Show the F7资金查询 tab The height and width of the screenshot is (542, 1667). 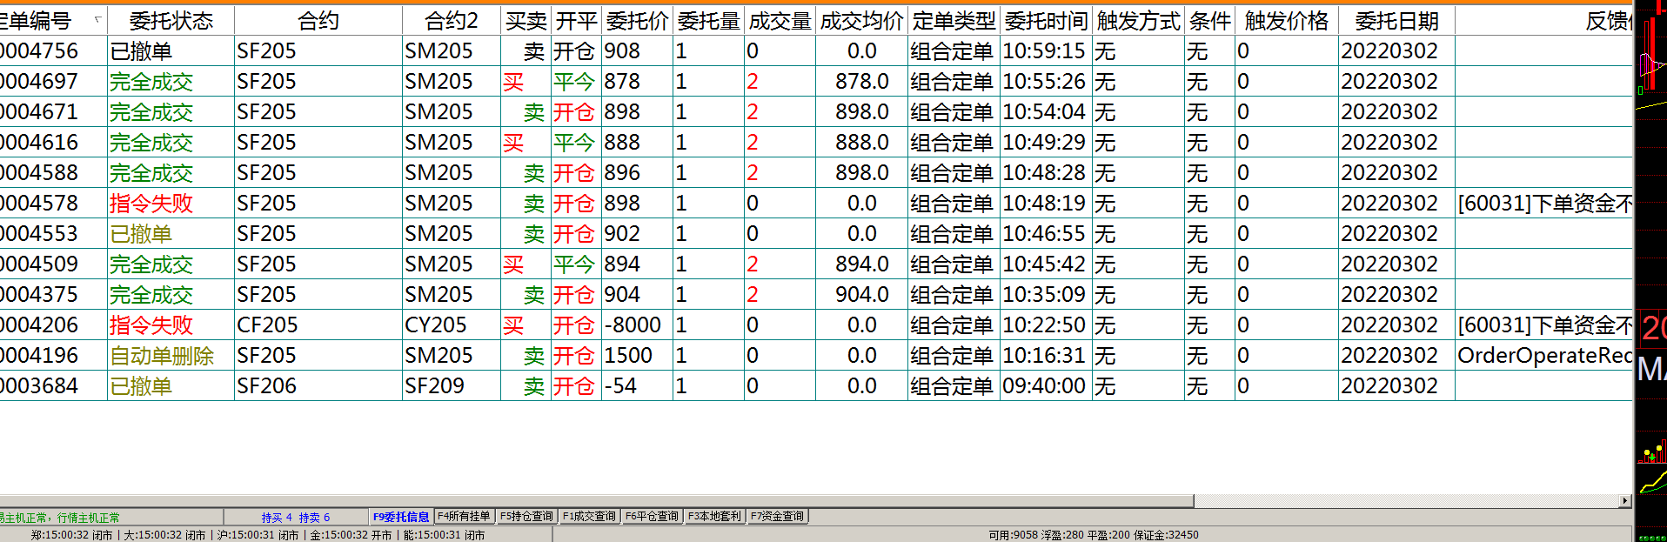(x=777, y=516)
